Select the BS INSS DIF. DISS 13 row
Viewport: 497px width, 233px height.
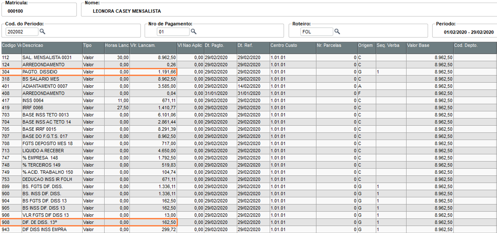(x=248, y=208)
